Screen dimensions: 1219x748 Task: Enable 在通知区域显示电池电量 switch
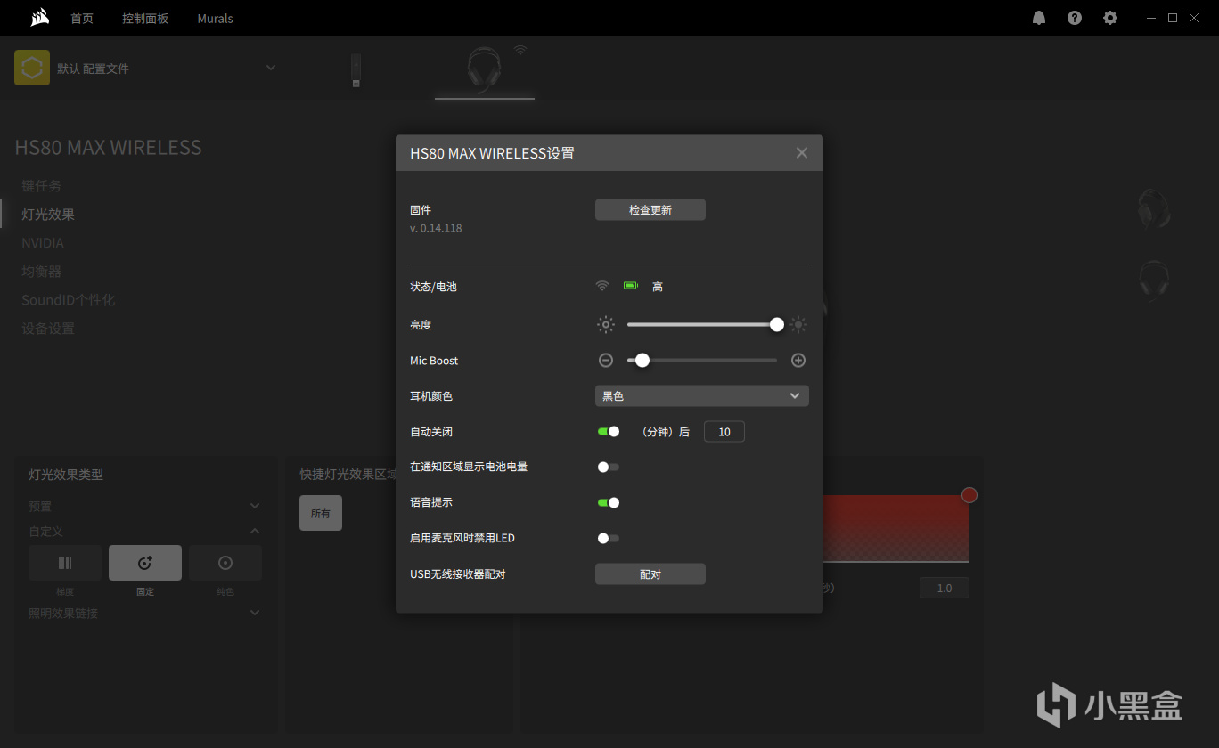coord(609,467)
